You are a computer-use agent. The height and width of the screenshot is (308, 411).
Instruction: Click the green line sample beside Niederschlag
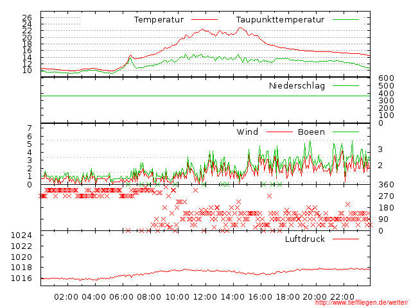[345, 85]
